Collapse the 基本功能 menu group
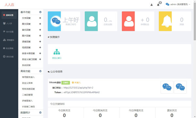The width and height of the screenshot is (196, 118). 40,12
